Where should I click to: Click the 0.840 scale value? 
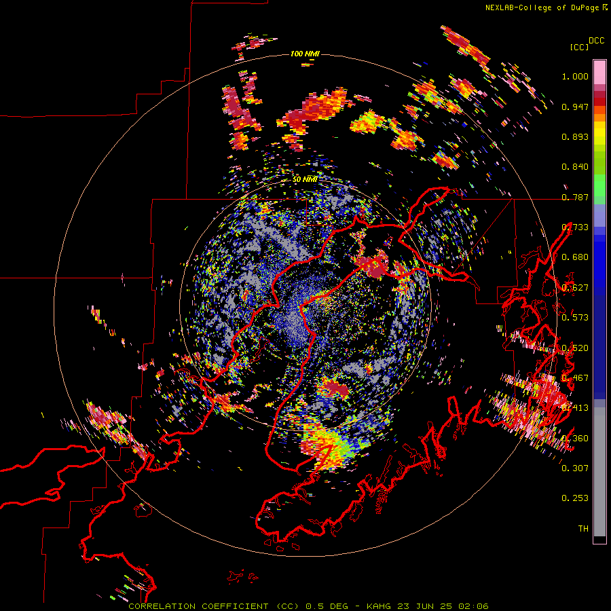(575, 167)
